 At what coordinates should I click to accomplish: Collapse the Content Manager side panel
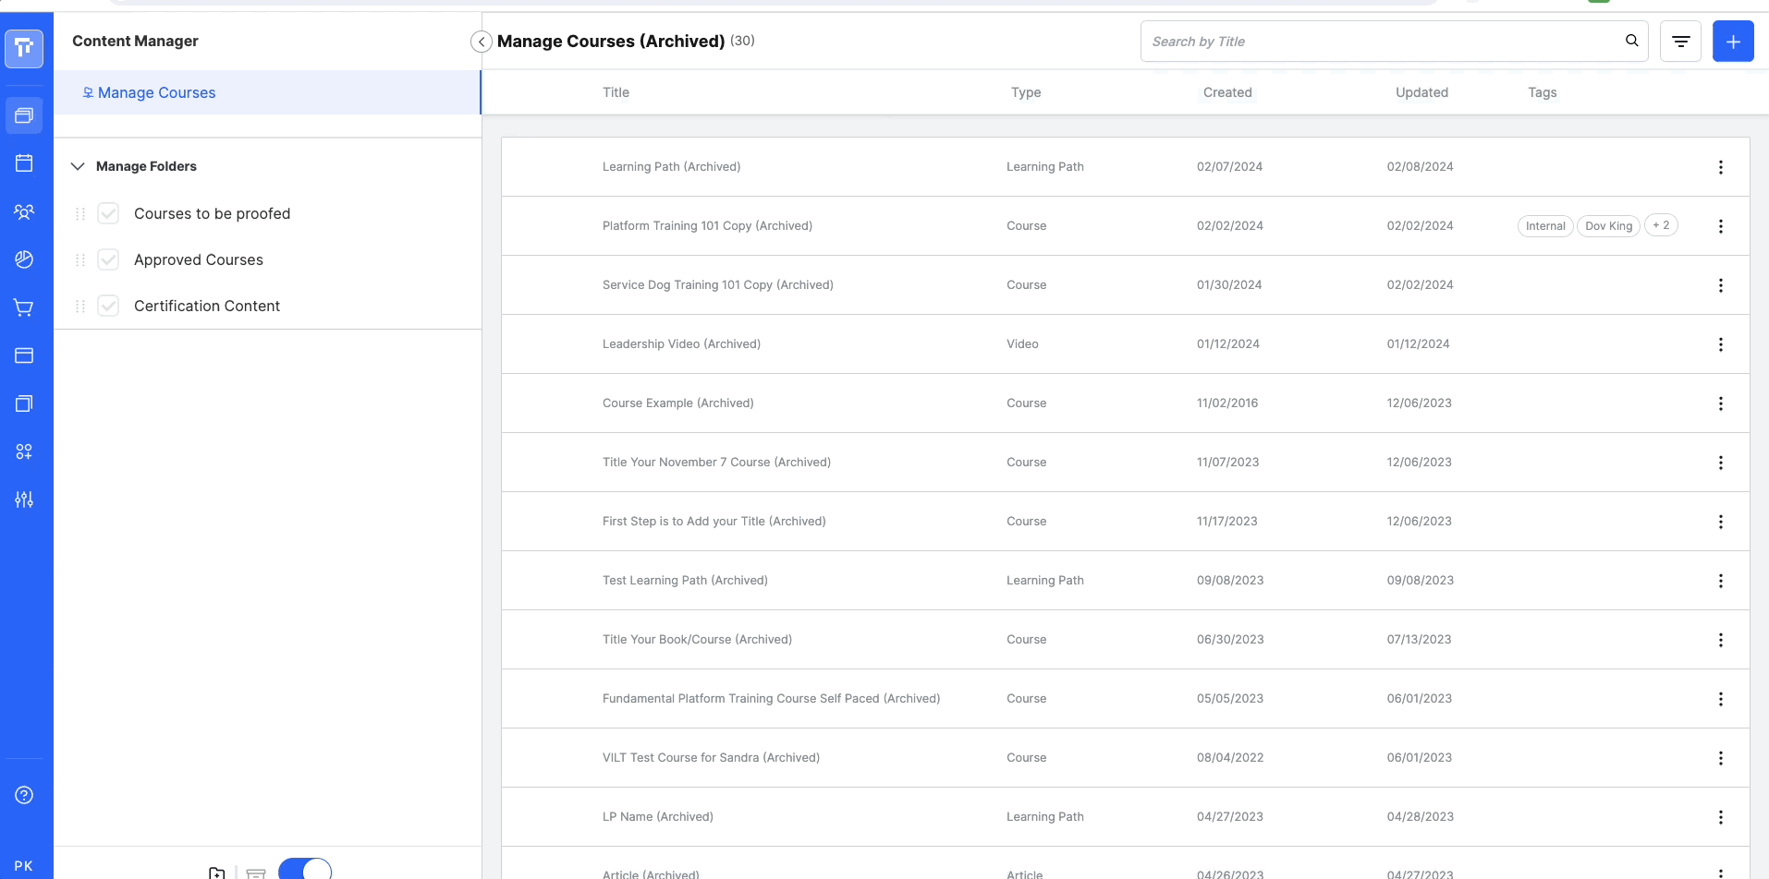[481, 42]
